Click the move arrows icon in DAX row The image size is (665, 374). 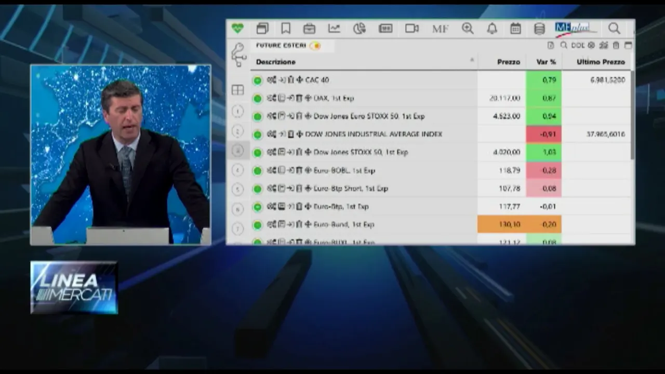(308, 98)
